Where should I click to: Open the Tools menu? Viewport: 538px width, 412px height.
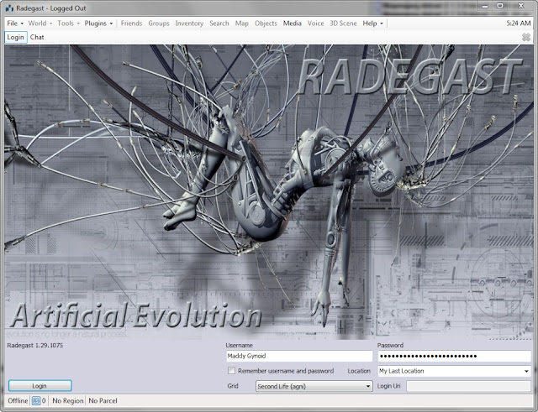[68, 23]
